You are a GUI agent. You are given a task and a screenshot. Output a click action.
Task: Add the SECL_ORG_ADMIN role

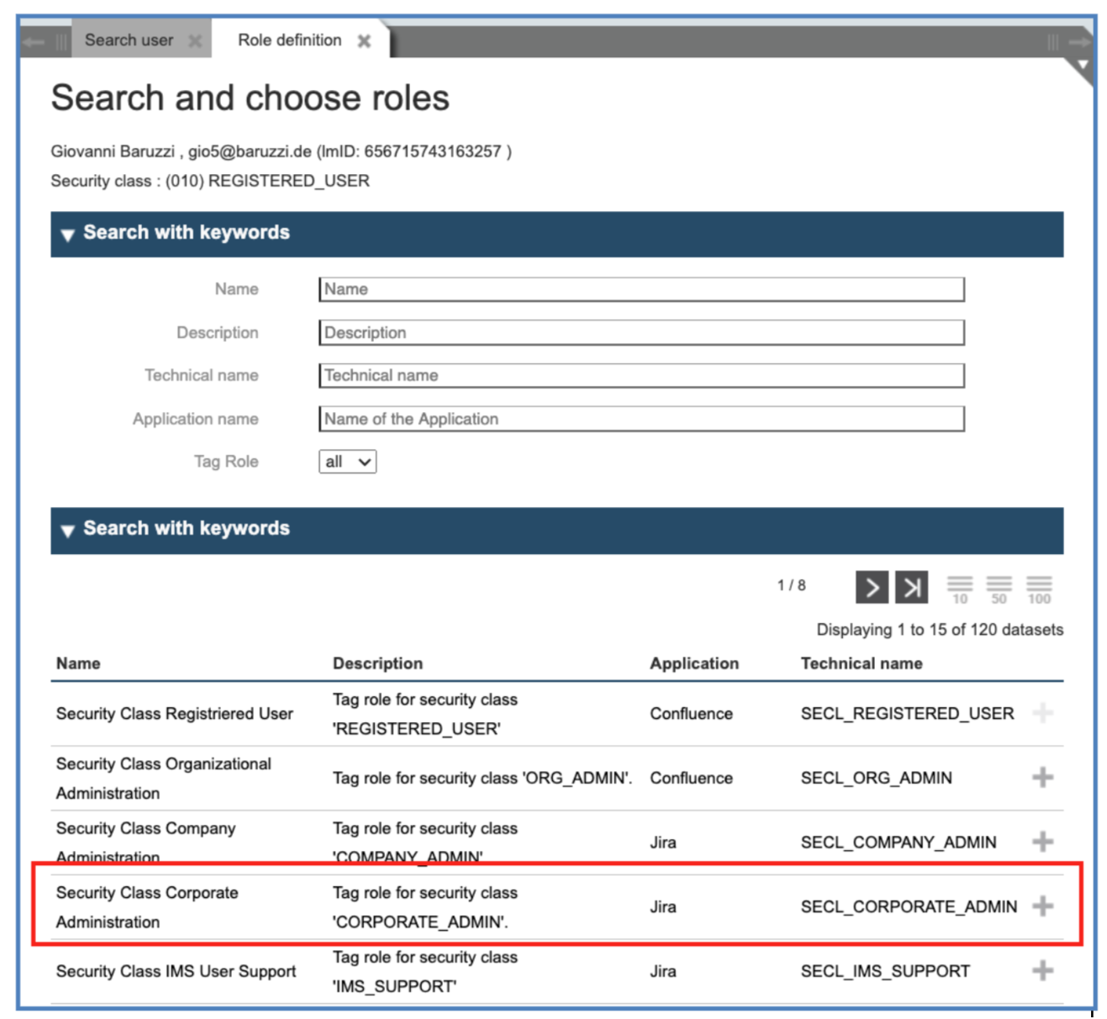click(1042, 778)
